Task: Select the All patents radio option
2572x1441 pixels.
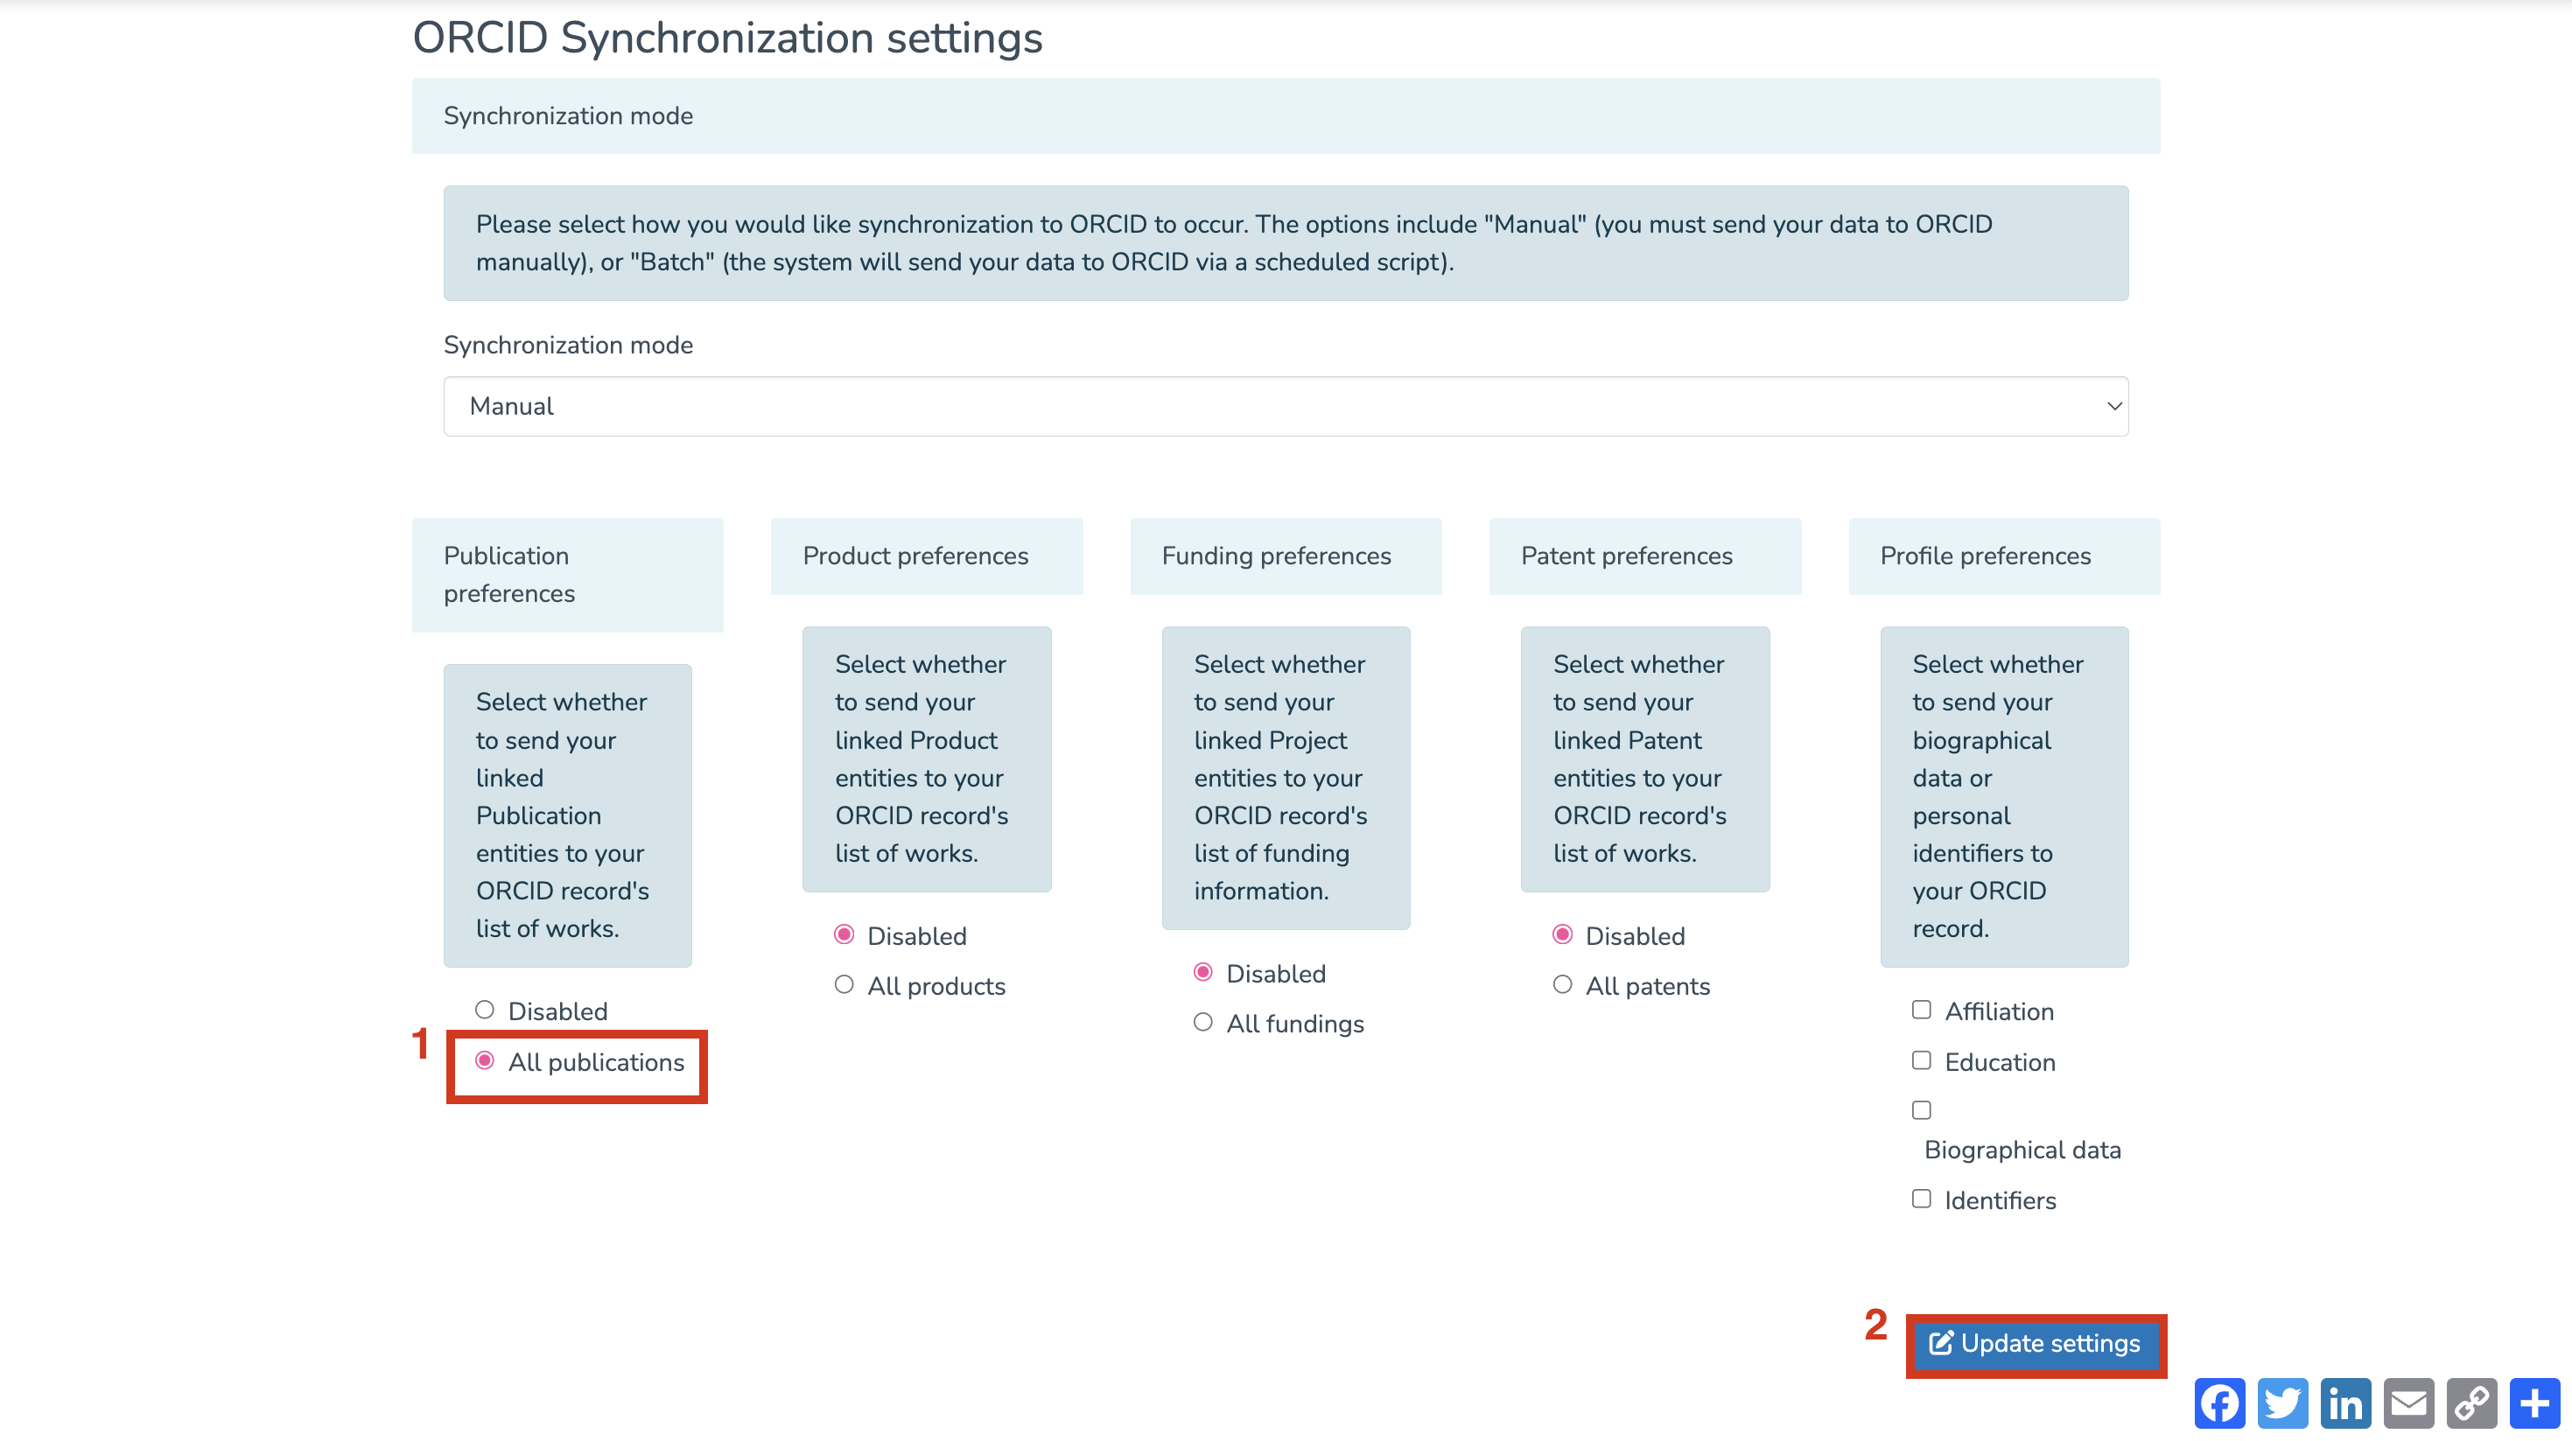Action: (x=1563, y=985)
